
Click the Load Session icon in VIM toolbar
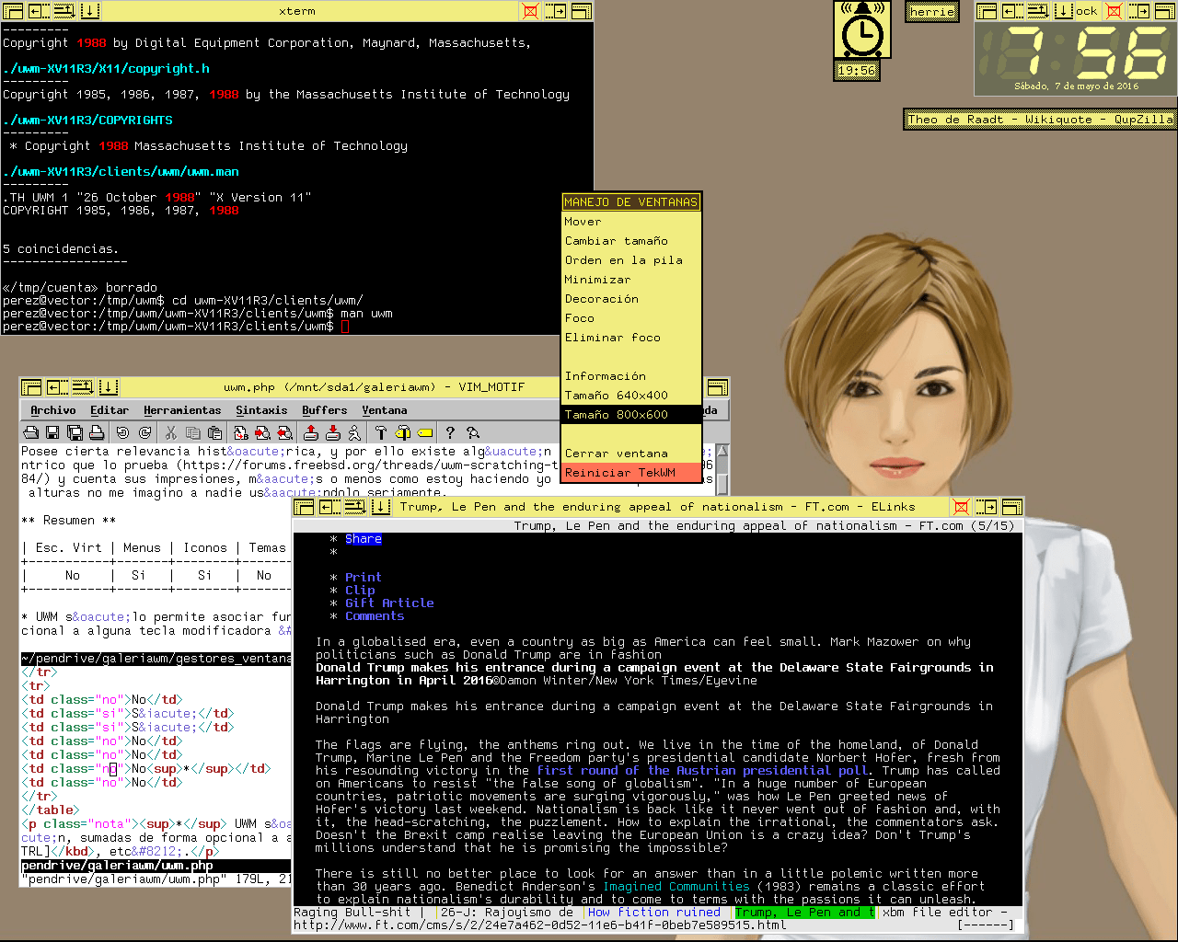click(310, 432)
